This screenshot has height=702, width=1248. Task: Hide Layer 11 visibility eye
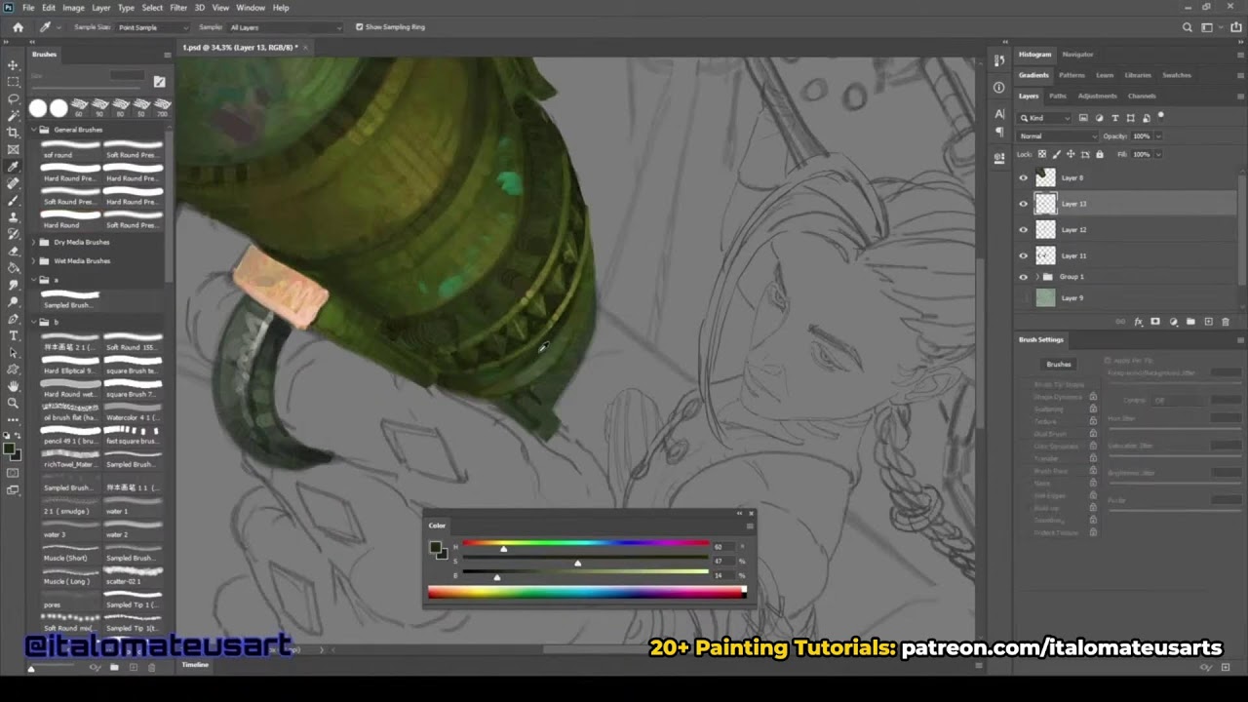coord(1023,255)
